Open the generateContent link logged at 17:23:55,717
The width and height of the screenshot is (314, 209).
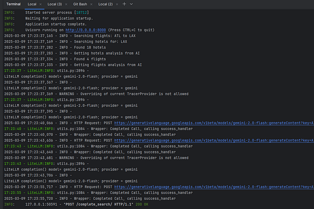tap(214, 187)
